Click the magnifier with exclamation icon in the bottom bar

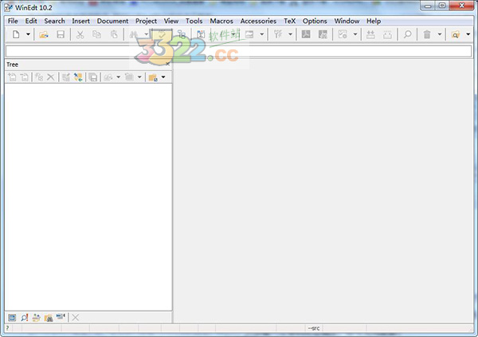tap(24, 318)
